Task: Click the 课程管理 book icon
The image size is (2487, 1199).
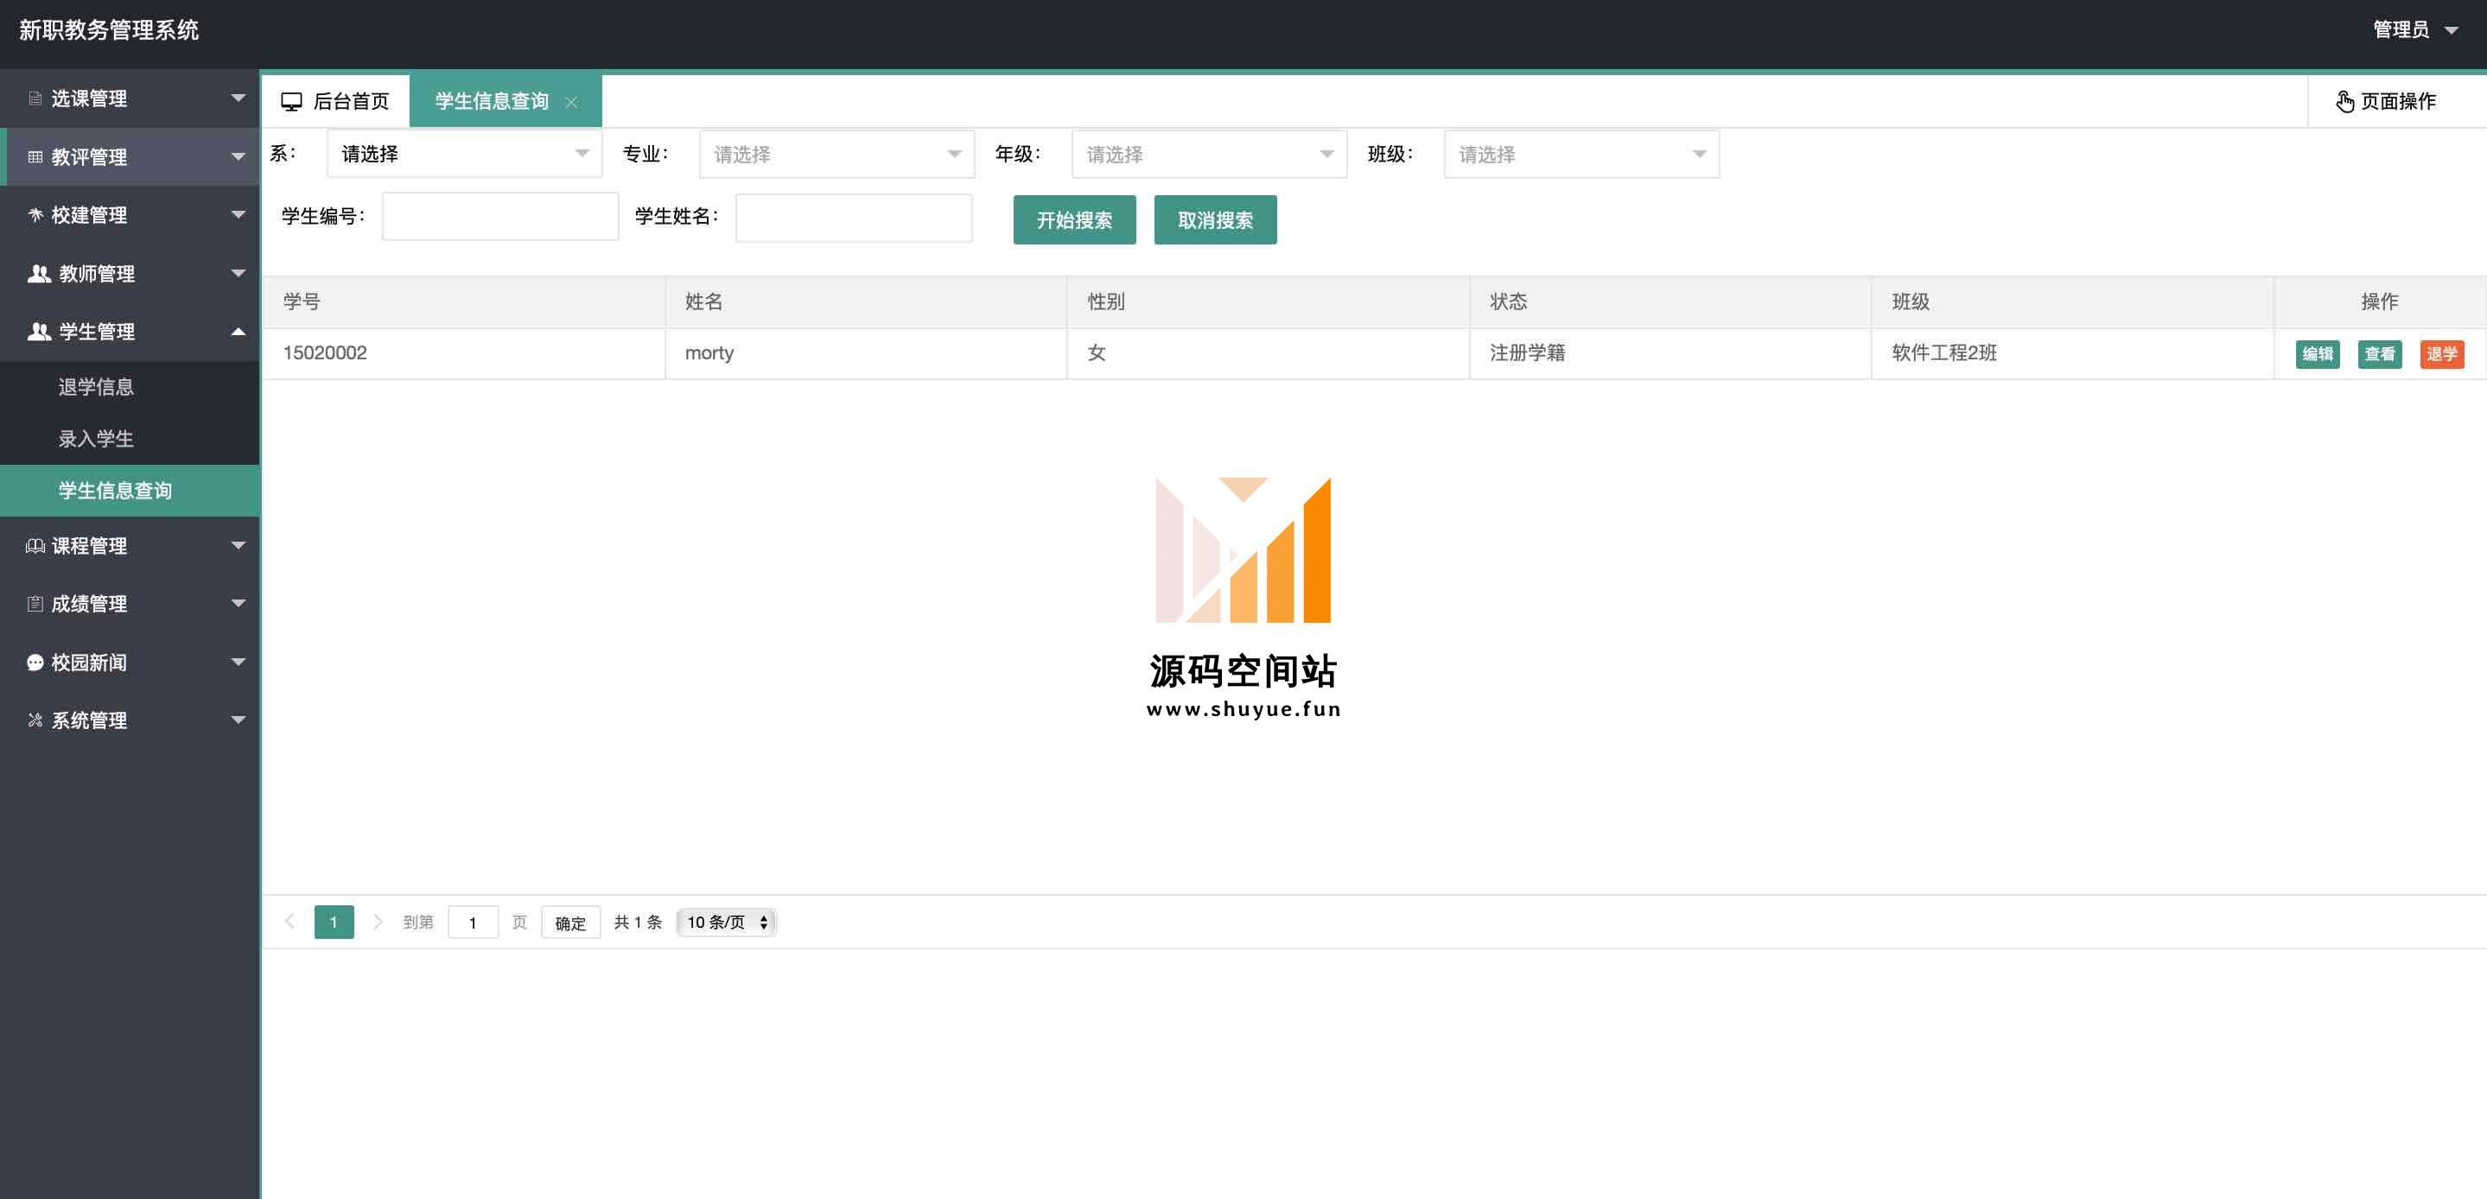Action: (35, 545)
